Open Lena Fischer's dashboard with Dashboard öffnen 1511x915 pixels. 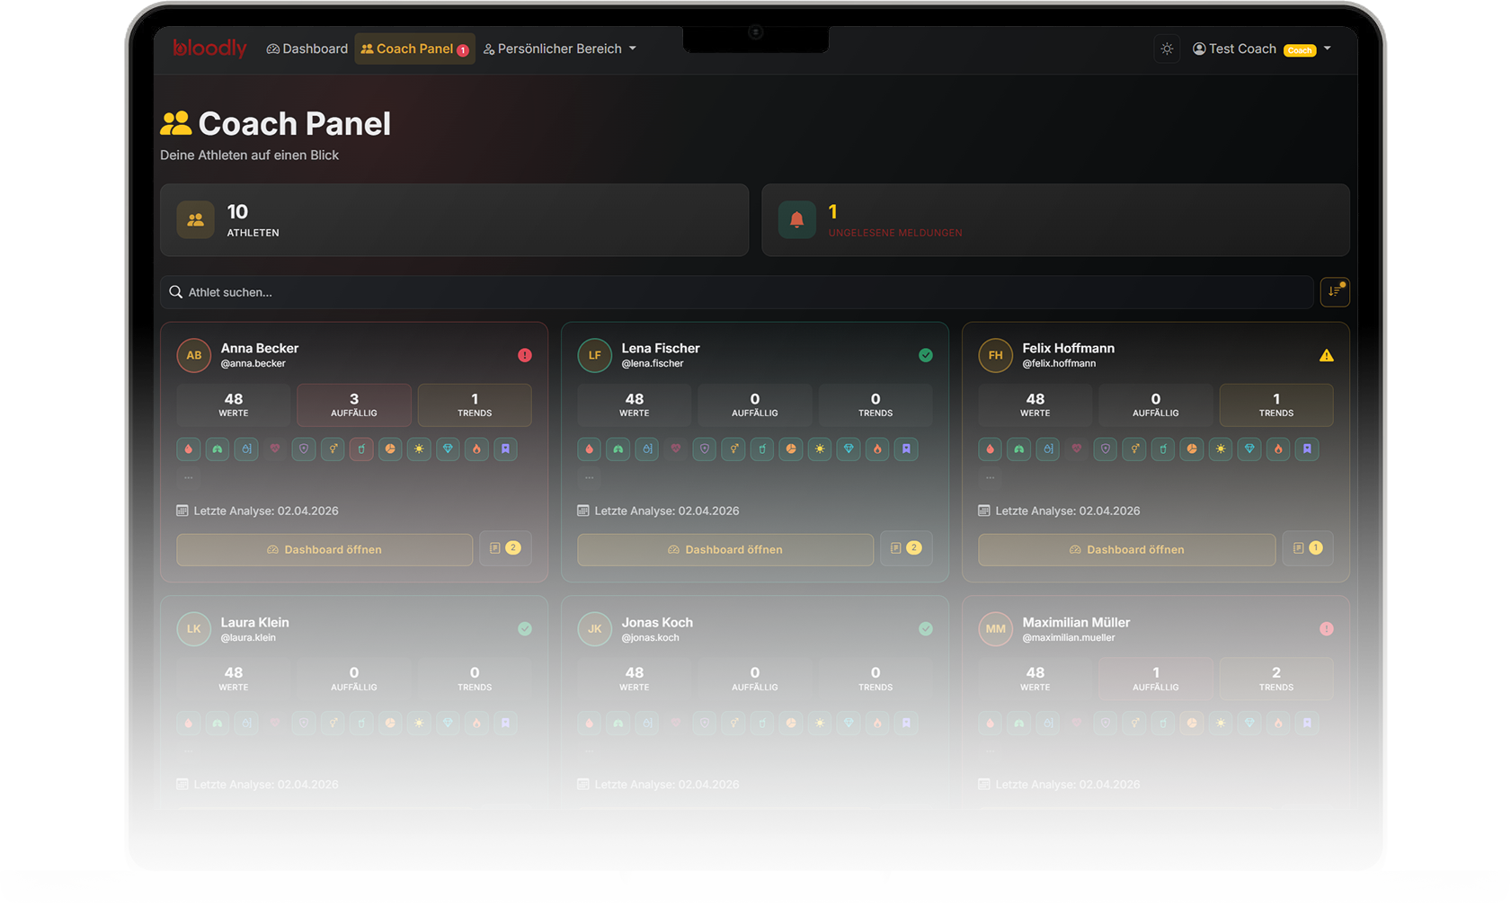[725, 549]
